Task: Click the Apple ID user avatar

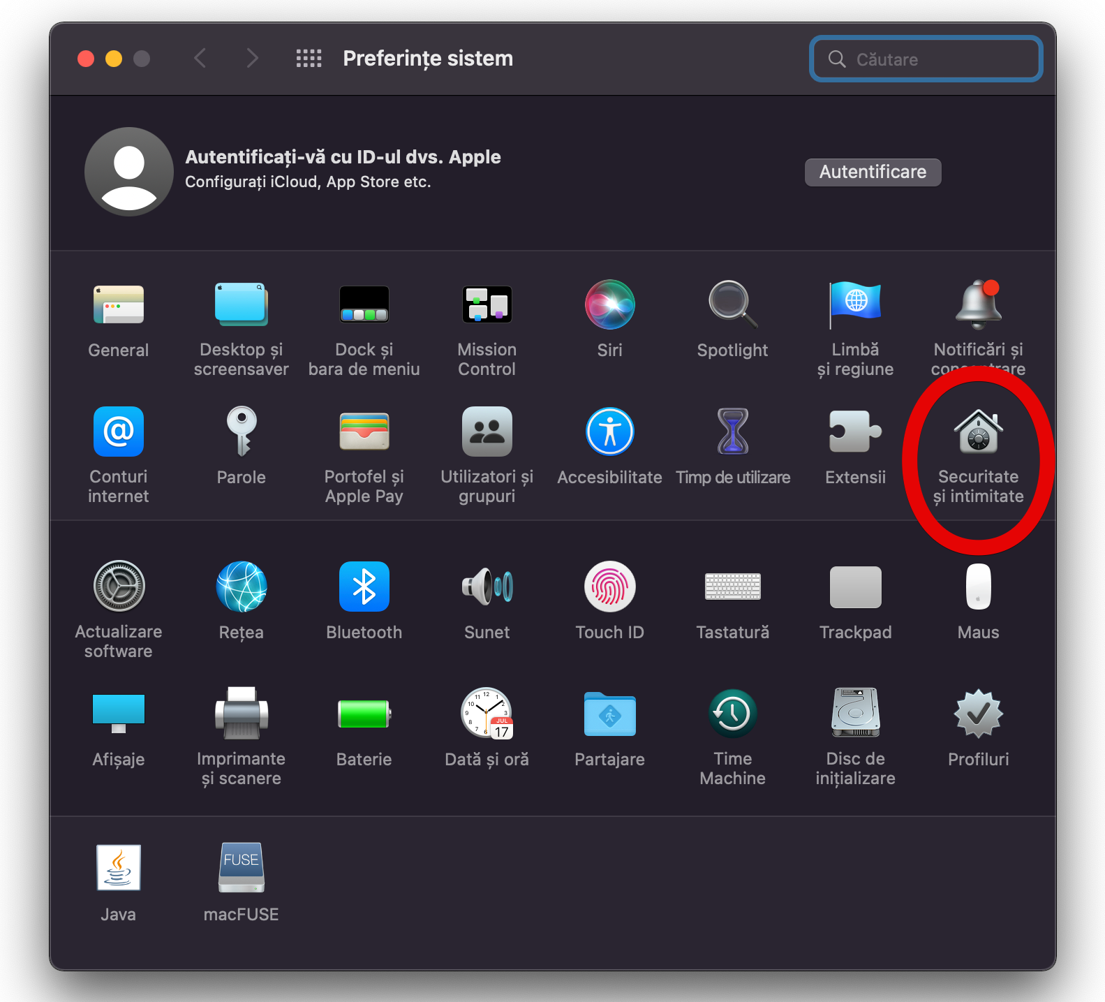Action: point(129,172)
